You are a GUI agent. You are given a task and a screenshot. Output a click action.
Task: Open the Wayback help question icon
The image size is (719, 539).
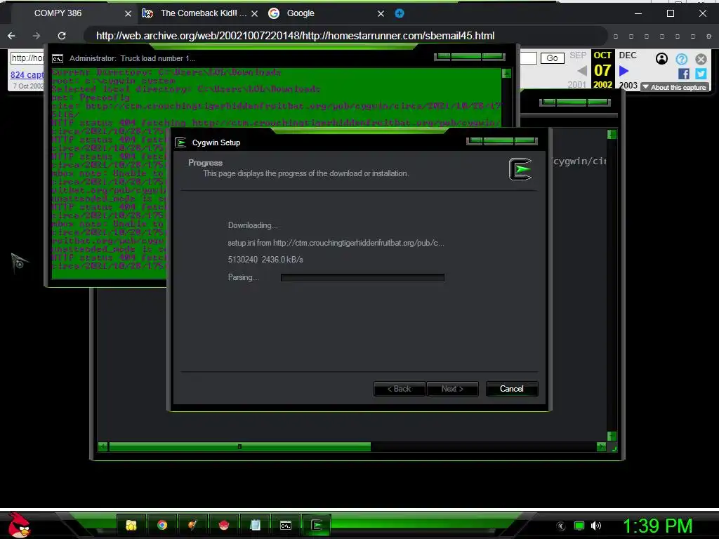pyautogui.click(x=681, y=58)
